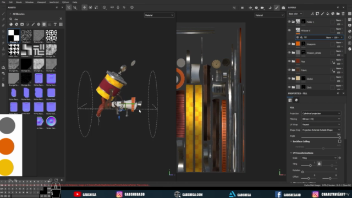Open the Projection dropdown (Cylindrical projection)
Viewport: 352px width, 198px height.
pos(321,113)
